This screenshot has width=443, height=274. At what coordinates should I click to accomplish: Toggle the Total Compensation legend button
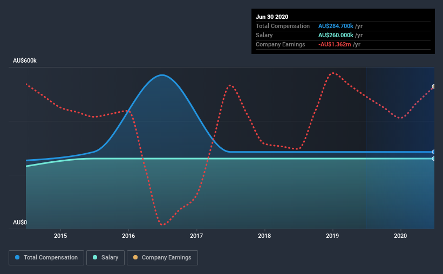[46, 258]
